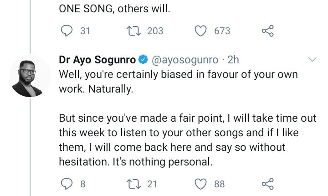Reply to the tweet ending "others will"
This screenshot has height=196, width=328.
pos(66,31)
